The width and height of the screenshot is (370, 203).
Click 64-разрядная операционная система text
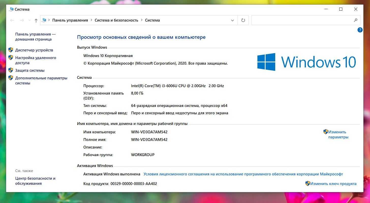(x=179, y=106)
